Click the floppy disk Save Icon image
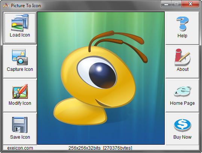 20,125
